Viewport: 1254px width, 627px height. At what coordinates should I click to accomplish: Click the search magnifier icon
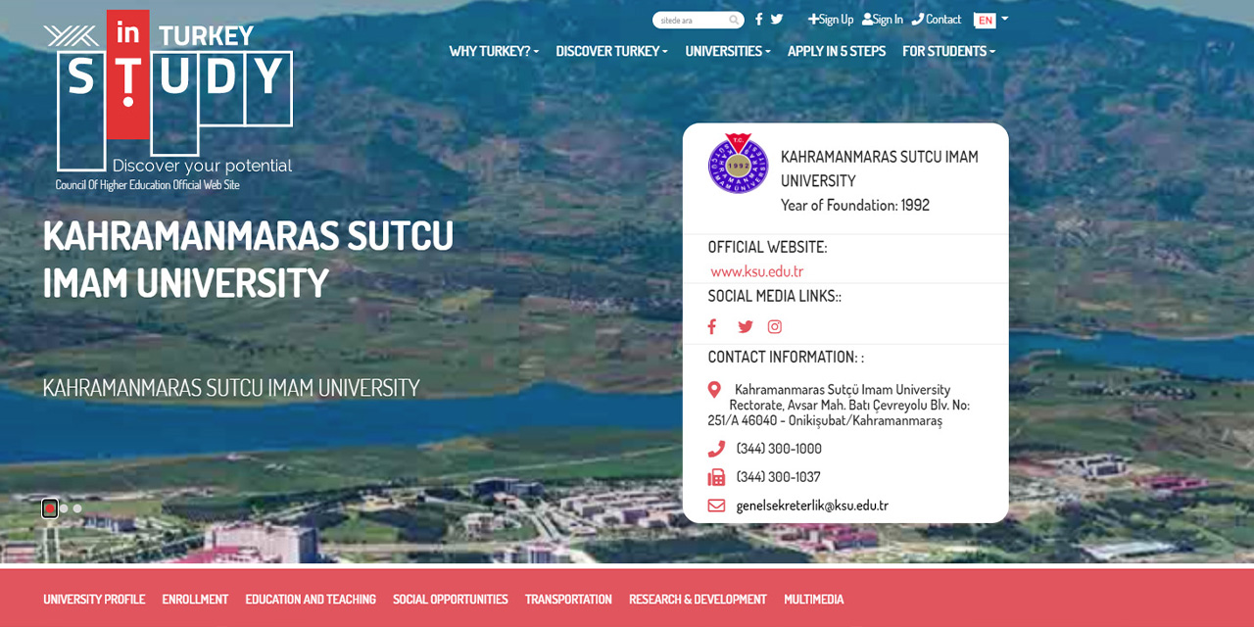pyautogui.click(x=733, y=19)
